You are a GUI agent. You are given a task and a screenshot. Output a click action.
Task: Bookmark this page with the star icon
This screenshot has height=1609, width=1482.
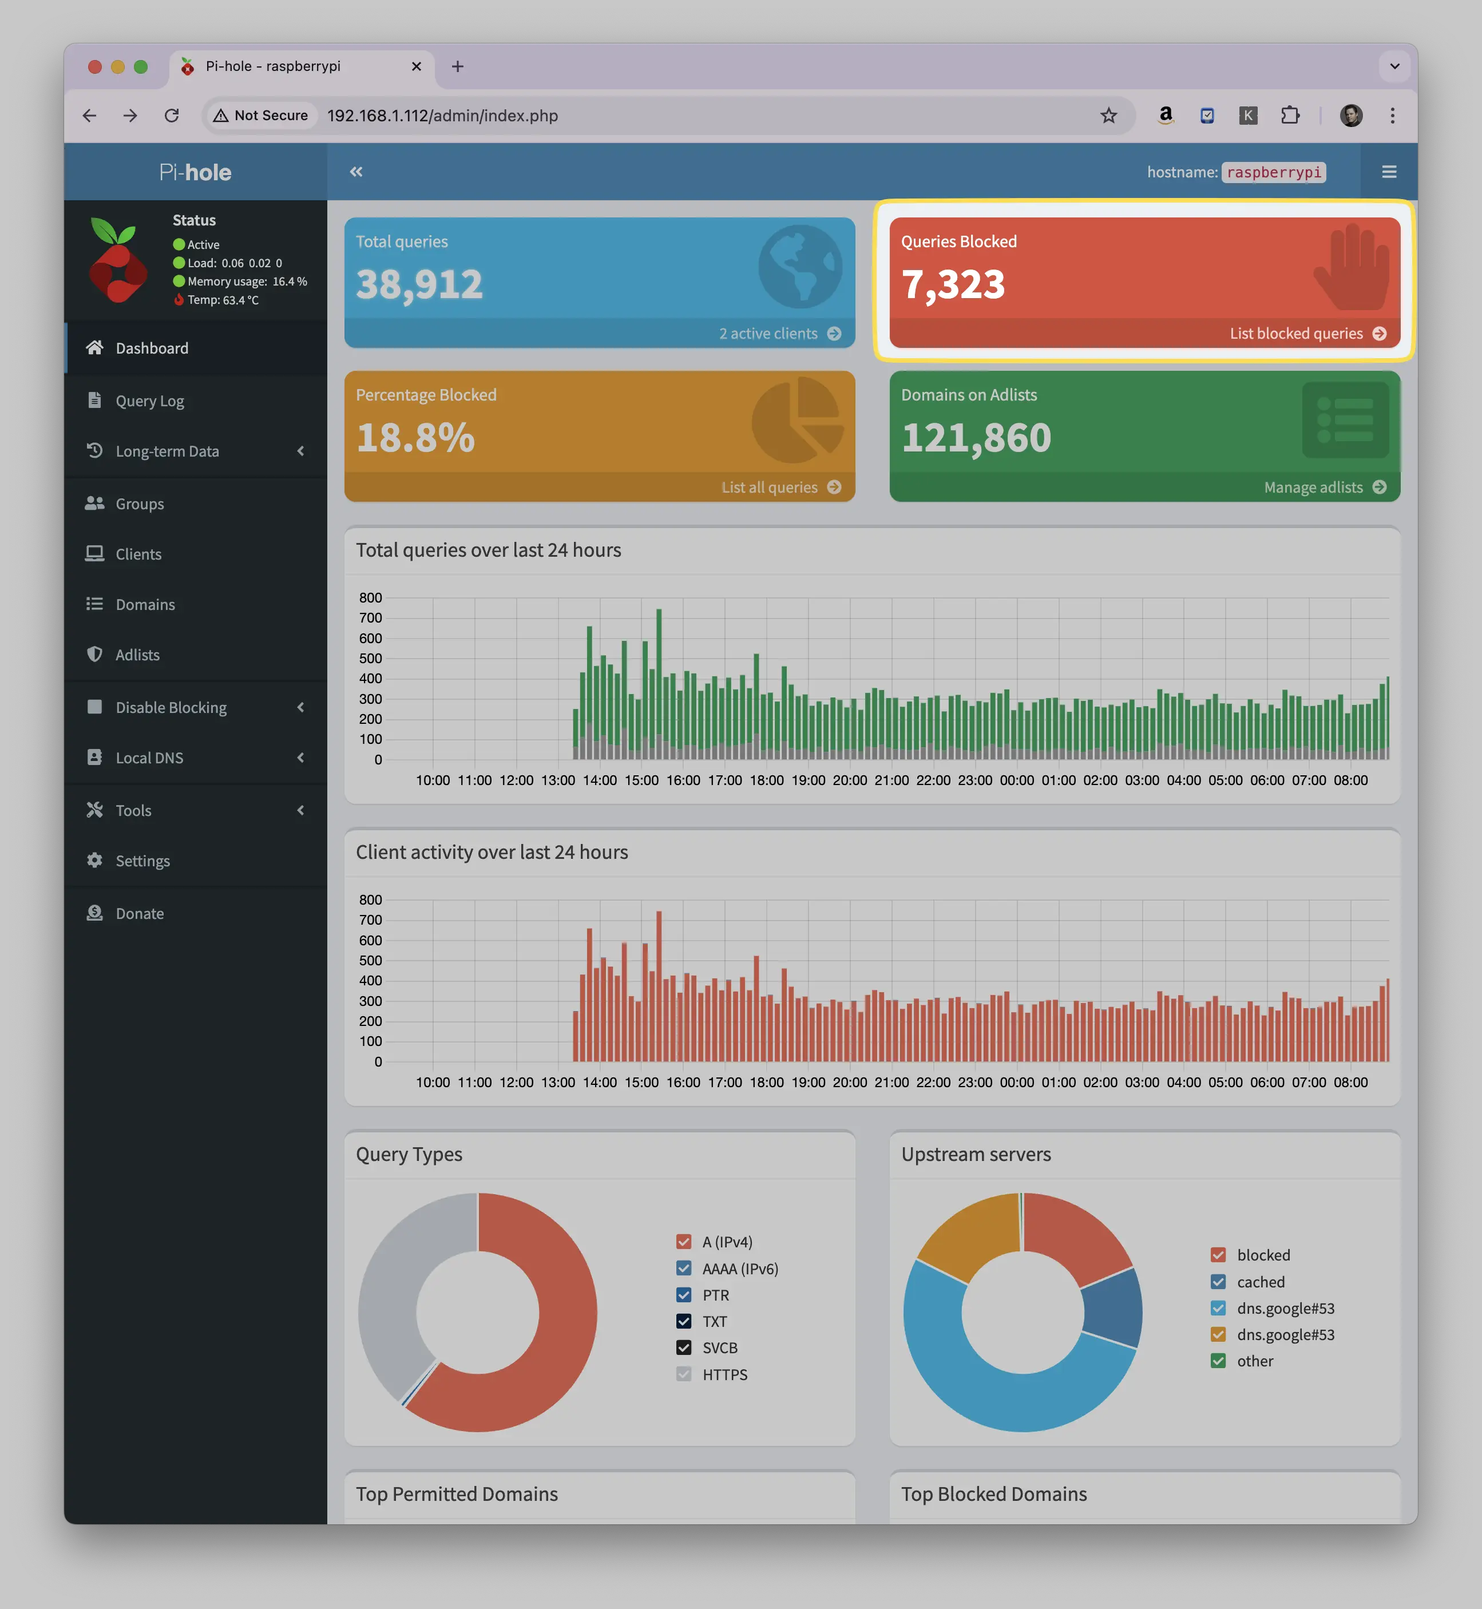(1108, 116)
